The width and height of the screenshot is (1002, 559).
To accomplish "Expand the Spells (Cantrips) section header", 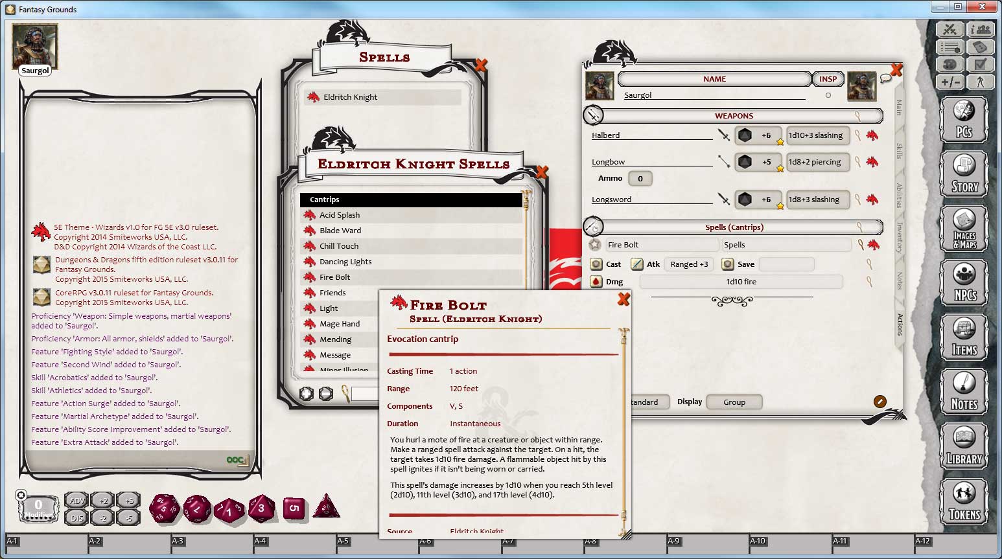I will 736,227.
